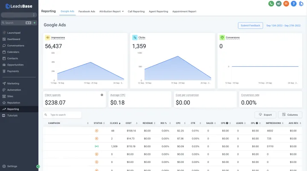Open the megaphone announcements icon
This screenshot has height=171, width=307.
[x=278, y=3]
